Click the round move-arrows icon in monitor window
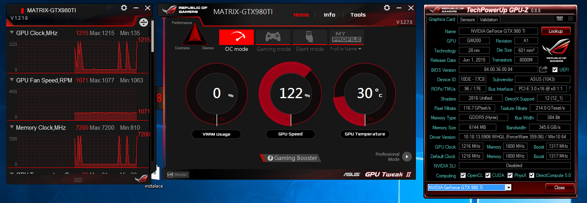 point(143,22)
